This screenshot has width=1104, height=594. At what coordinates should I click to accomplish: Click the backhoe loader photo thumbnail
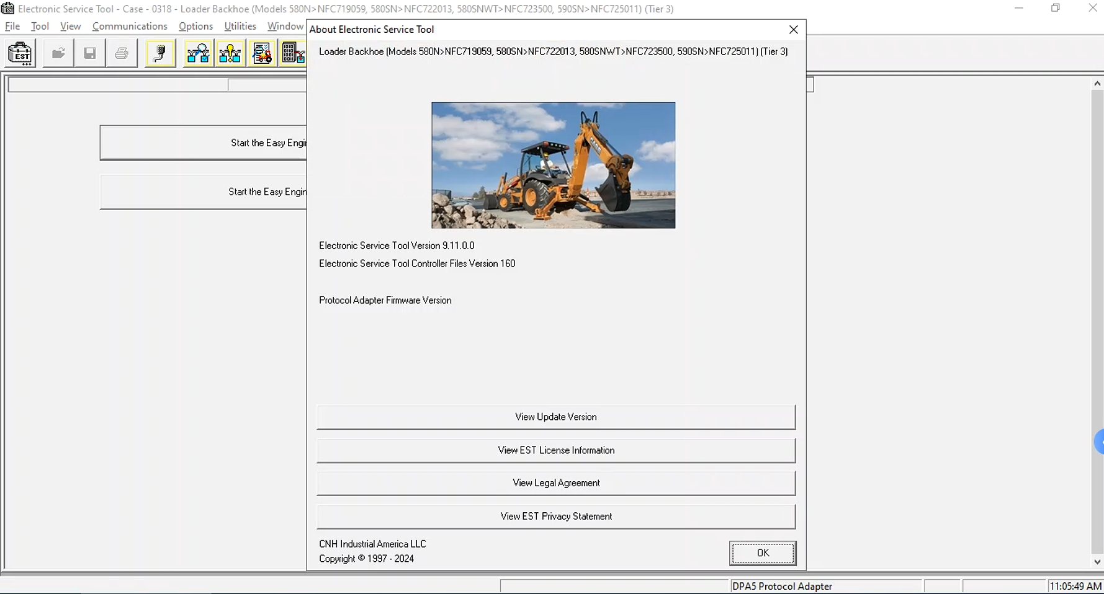click(554, 166)
